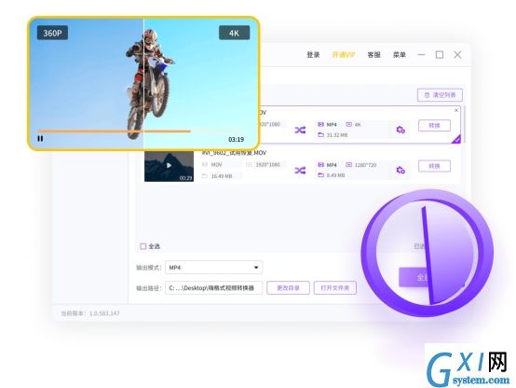
Task: Close the converter window
Action: point(457,55)
